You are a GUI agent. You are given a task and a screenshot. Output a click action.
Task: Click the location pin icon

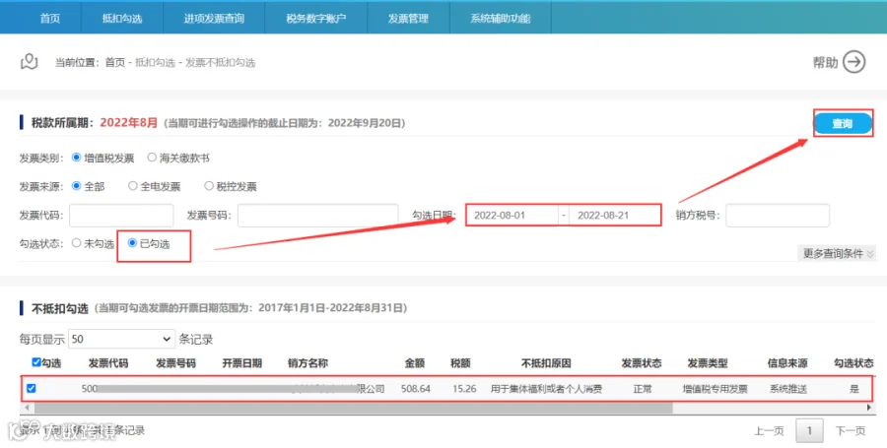(30, 62)
